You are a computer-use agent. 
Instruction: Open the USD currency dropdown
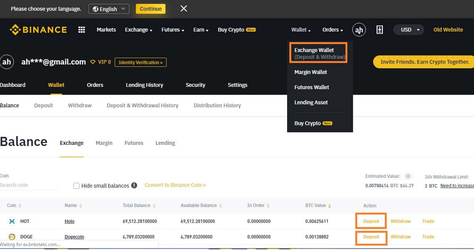(409, 30)
